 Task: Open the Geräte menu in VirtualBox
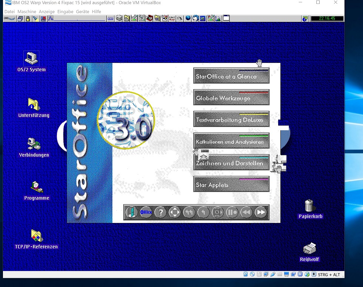(x=83, y=11)
